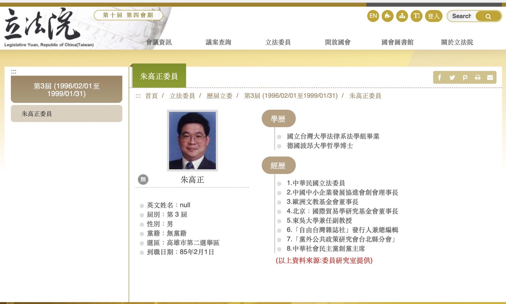Click text 選區：高雄市第二選舉區
This screenshot has height=304, width=506.
click(183, 243)
